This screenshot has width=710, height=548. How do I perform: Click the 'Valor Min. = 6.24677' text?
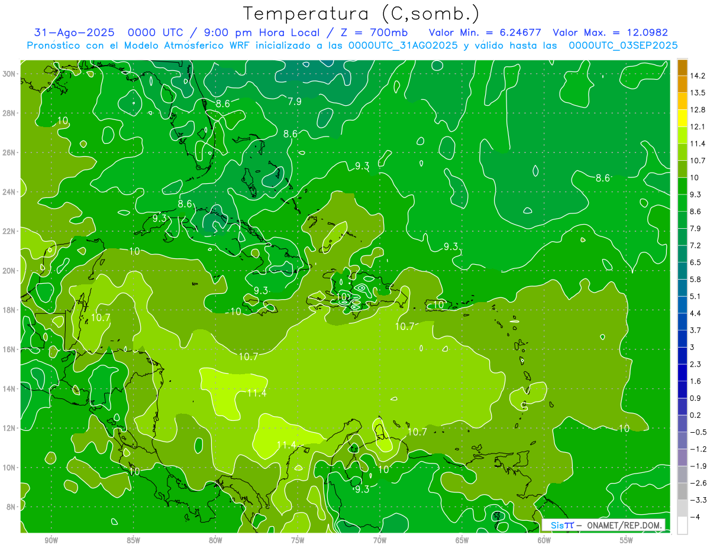486,33
